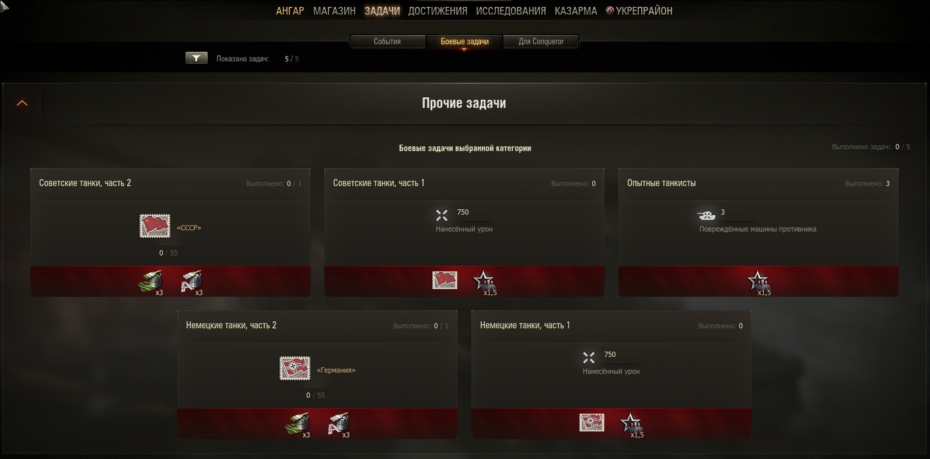Switch to the Для Conqueror tab

541,42
